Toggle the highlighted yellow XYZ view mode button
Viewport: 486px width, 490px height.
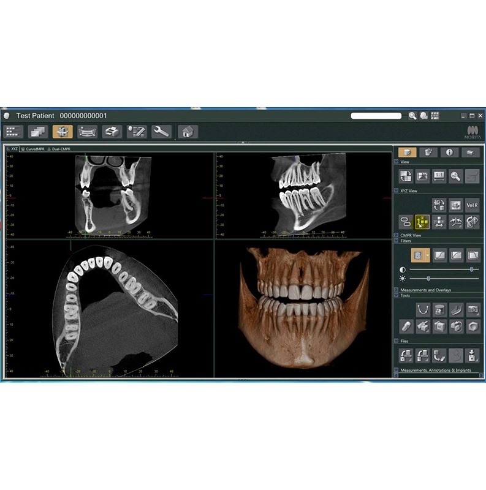pos(422,222)
